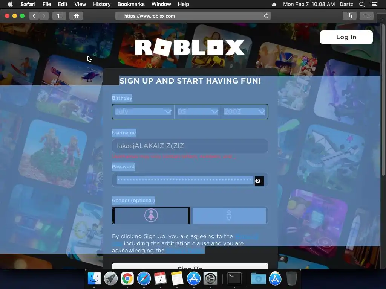The width and height of the screenshot is (386, 289).
Task: Select the female gender option
Action: [151, 215]
